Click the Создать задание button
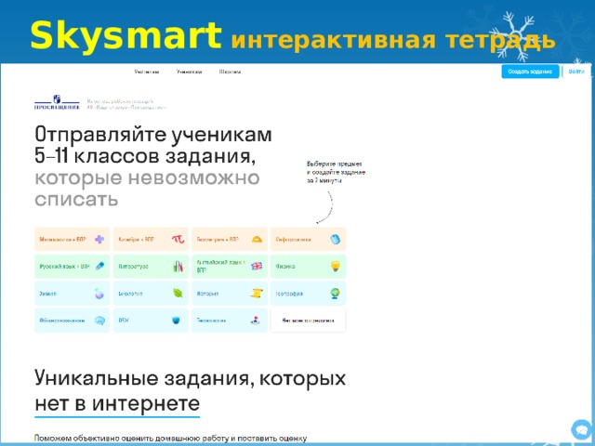 [x=530, y=72]
